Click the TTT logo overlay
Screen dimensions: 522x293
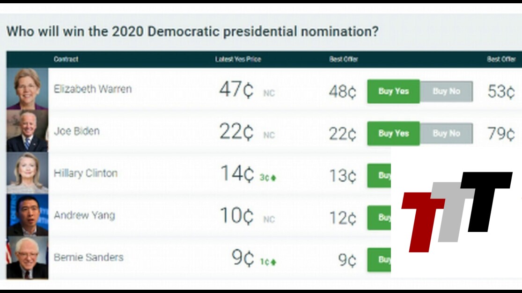click(x=456, y=210)
